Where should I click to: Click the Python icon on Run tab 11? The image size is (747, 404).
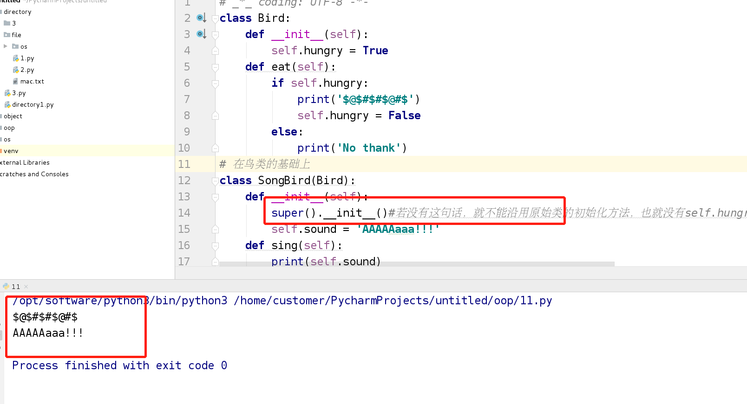[6, 286]
